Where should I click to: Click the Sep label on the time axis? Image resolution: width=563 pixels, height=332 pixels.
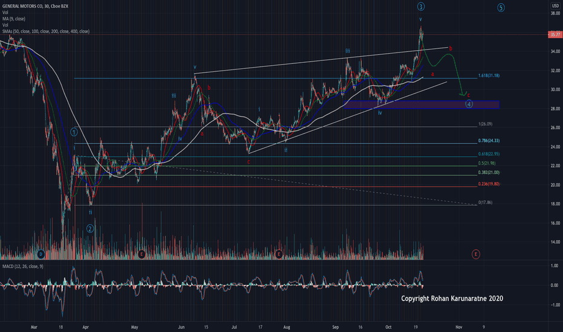pyautogui.click(x=335, y=327)
